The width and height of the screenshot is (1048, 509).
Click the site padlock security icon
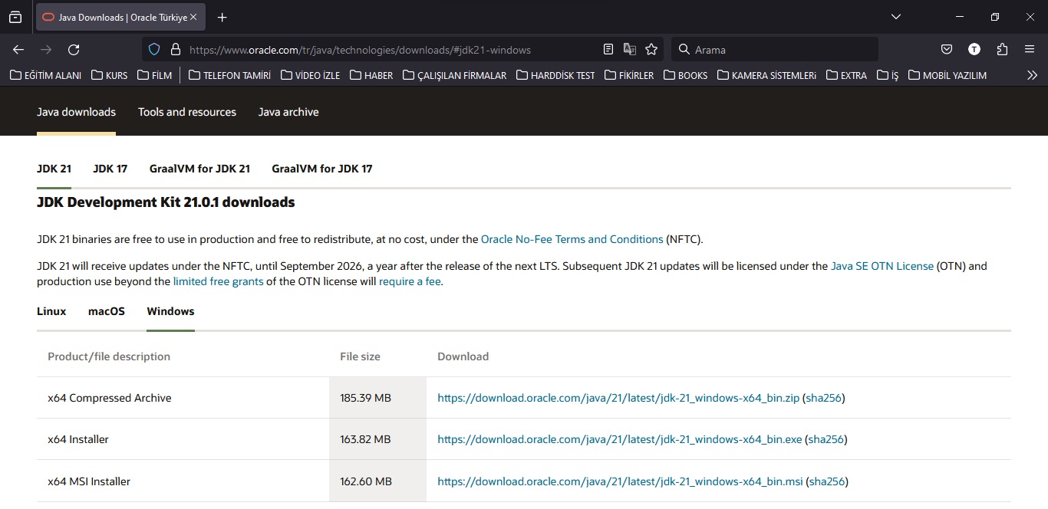coord(175,49)
